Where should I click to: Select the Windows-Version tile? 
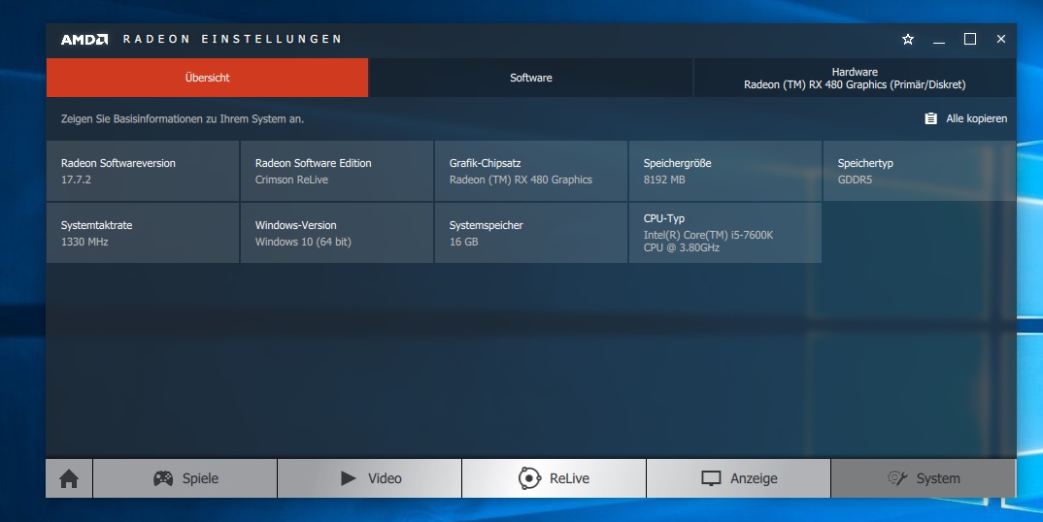(x=337, y=233)
